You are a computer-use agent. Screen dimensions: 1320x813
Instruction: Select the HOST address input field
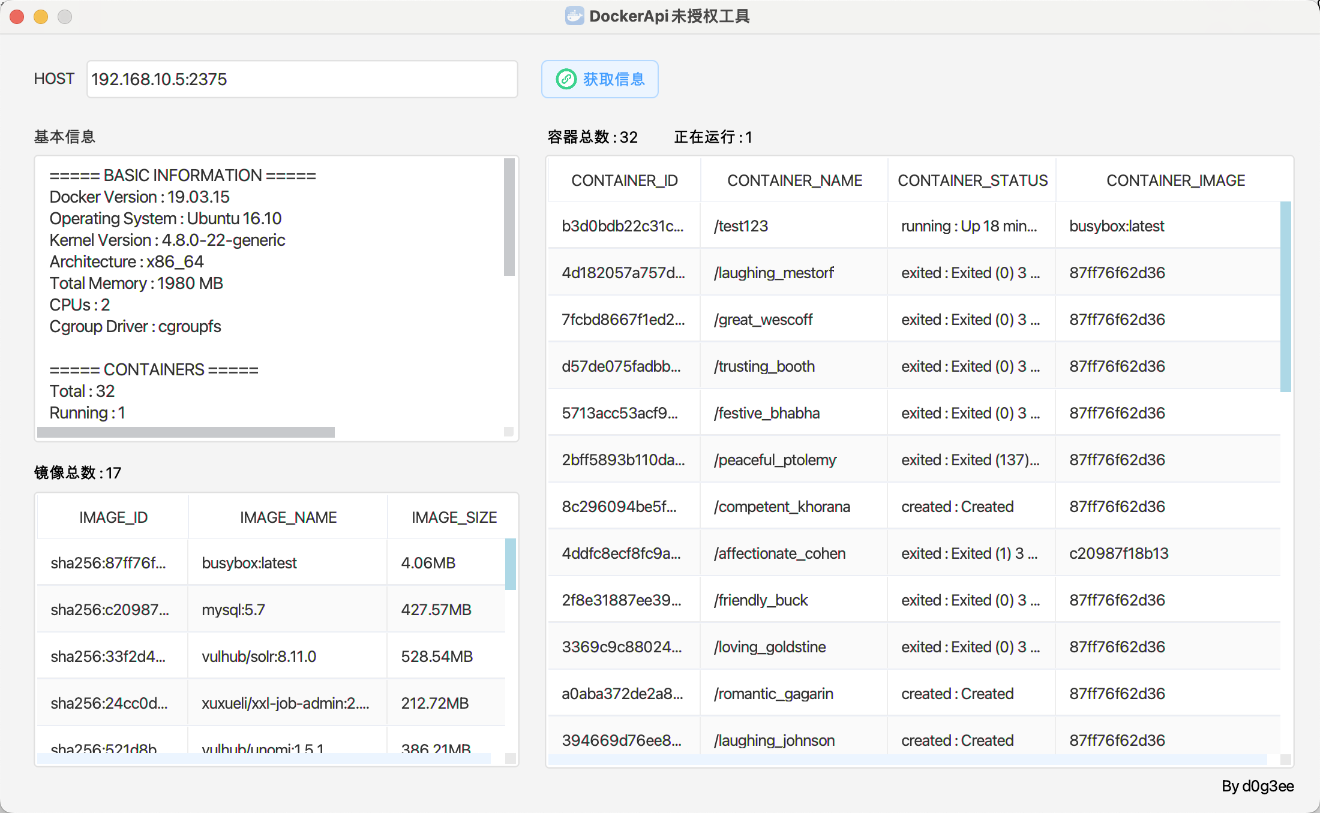(301, 79)
